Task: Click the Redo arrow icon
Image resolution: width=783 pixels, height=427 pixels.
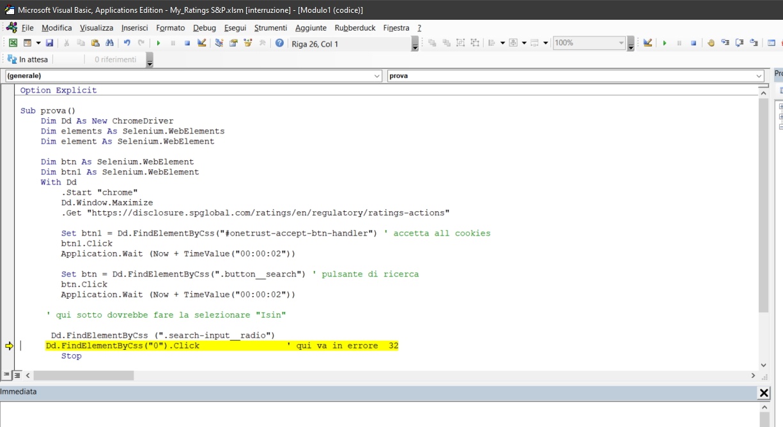Action: coord(141,43)
